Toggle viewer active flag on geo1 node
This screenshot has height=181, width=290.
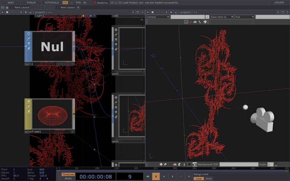116,30
